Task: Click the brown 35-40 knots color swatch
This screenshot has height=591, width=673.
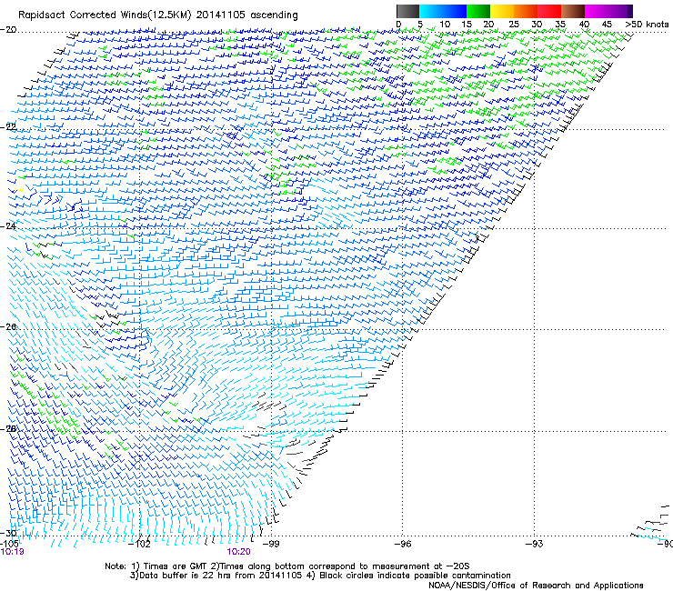Action: tap(573, 11)
